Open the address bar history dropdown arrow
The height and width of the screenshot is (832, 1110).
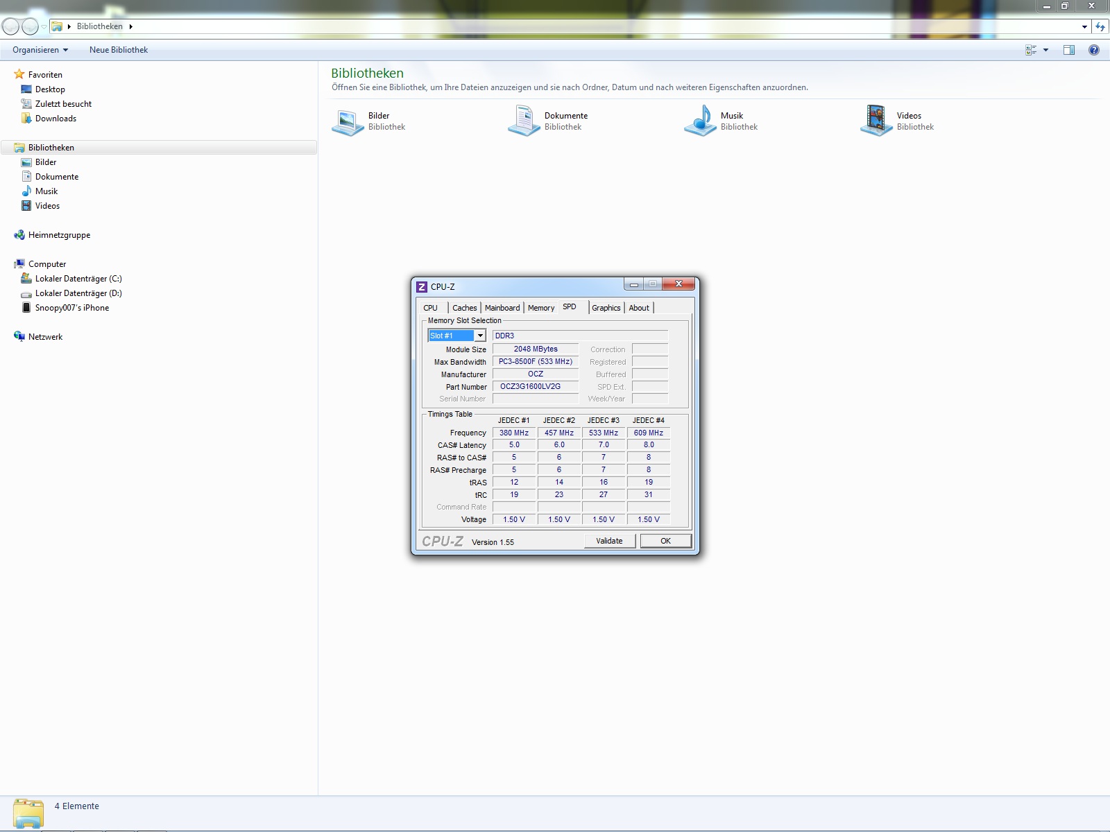click(x=1084, y=27)
